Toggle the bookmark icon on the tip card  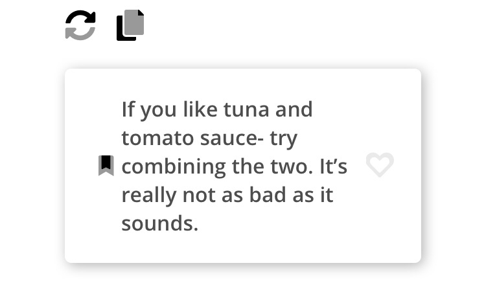(106, 166)
